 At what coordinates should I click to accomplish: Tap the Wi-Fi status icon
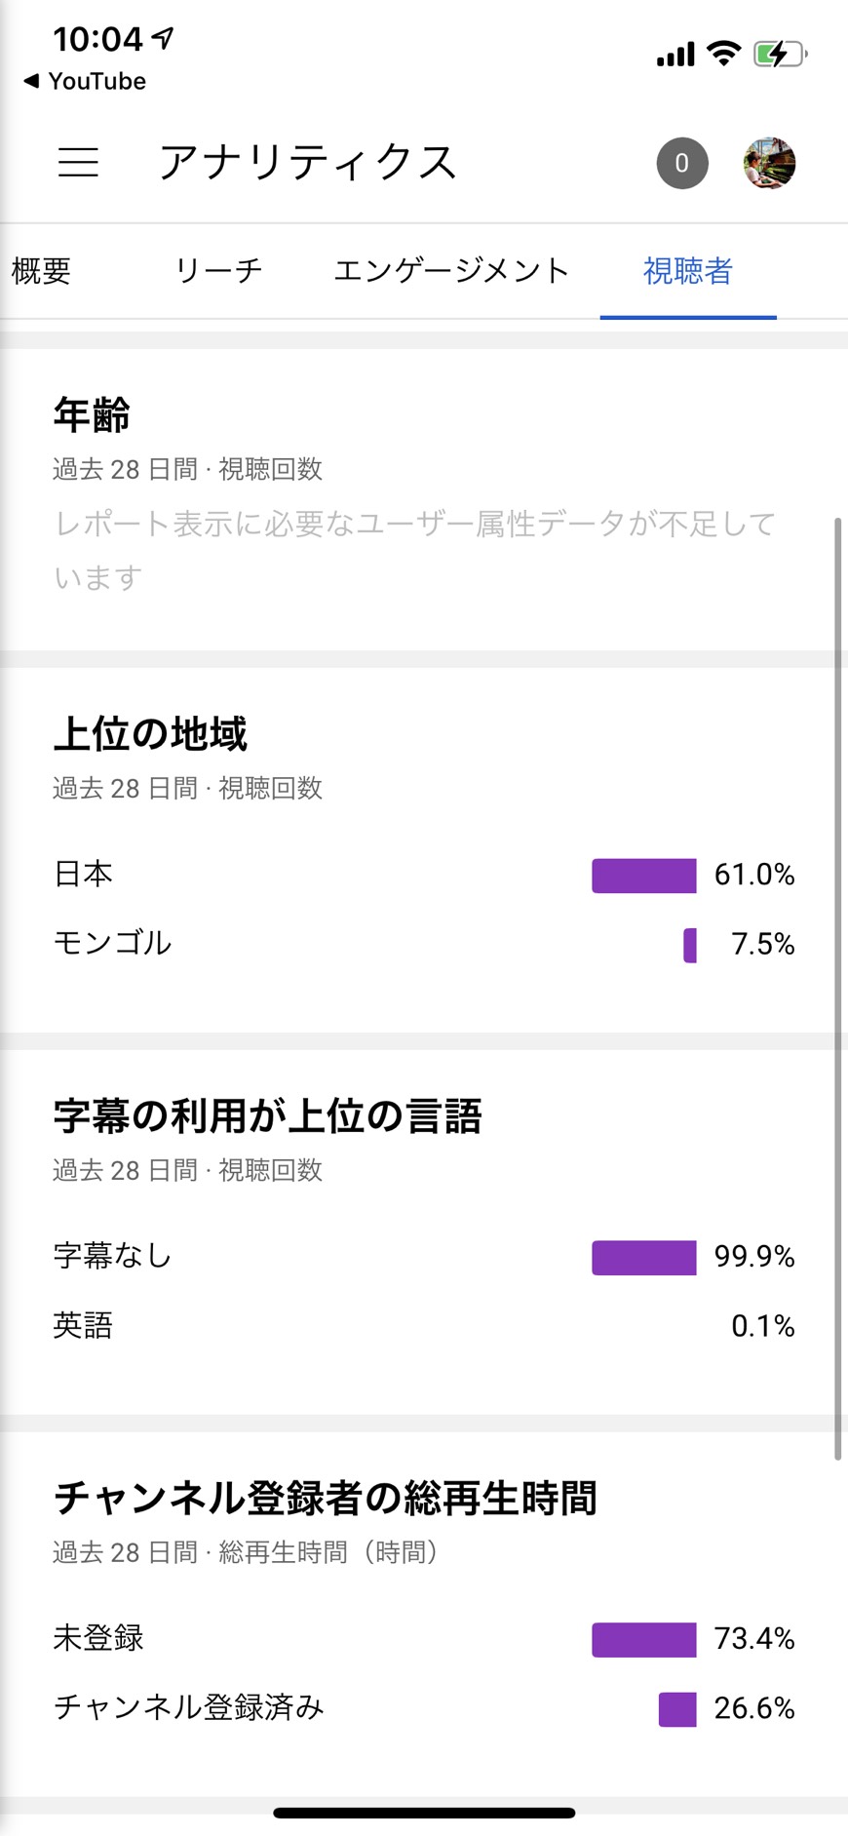[x=723, y=53]
